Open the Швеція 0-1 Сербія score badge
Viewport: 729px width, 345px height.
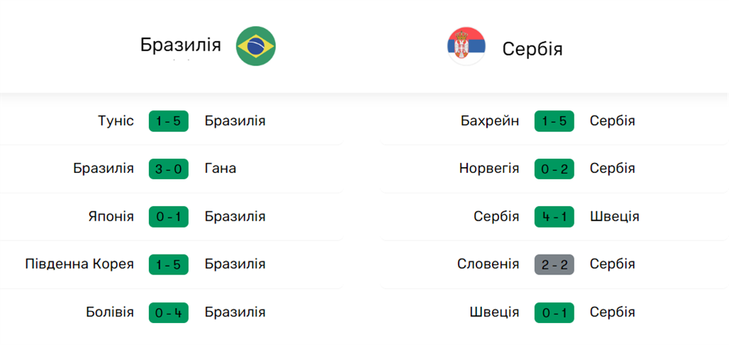(x=554, y=312)
